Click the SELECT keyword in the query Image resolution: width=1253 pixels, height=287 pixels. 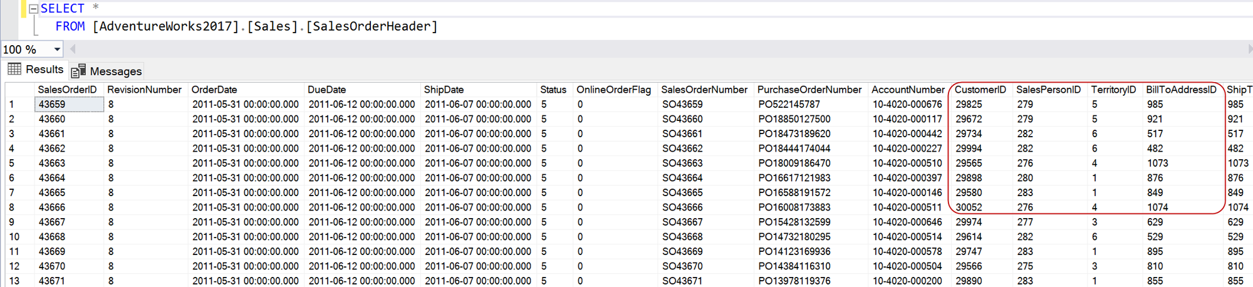tap(63, 9)
